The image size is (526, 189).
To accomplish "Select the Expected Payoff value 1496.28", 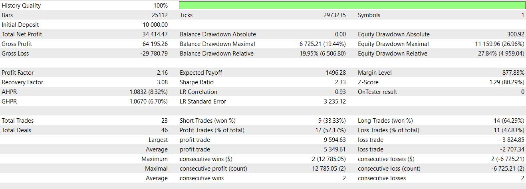I will (x=336, y=73).
